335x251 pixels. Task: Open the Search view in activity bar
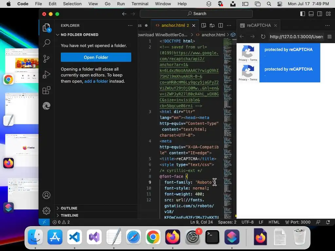tap(46, 43)
